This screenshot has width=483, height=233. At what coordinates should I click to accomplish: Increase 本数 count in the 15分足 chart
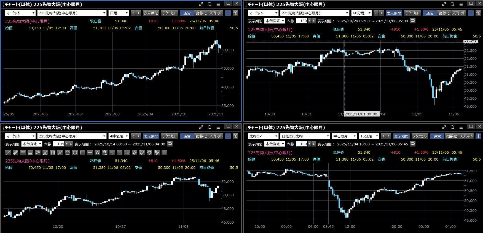tap(314, 144)
